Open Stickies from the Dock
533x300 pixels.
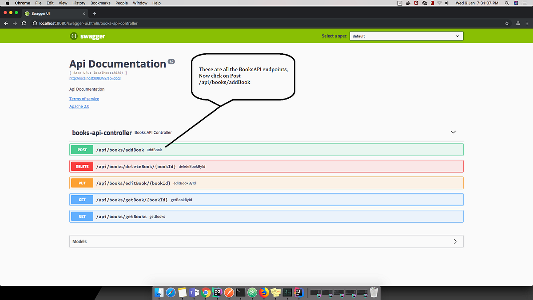275,292
